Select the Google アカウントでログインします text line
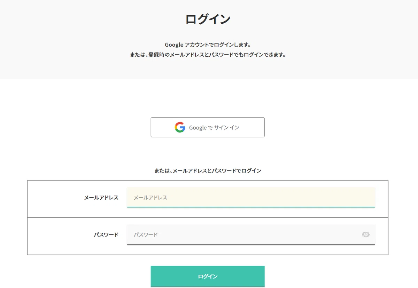Image resolution: width=418 pixels, height=288 pixels. click(x=208, y=45)
